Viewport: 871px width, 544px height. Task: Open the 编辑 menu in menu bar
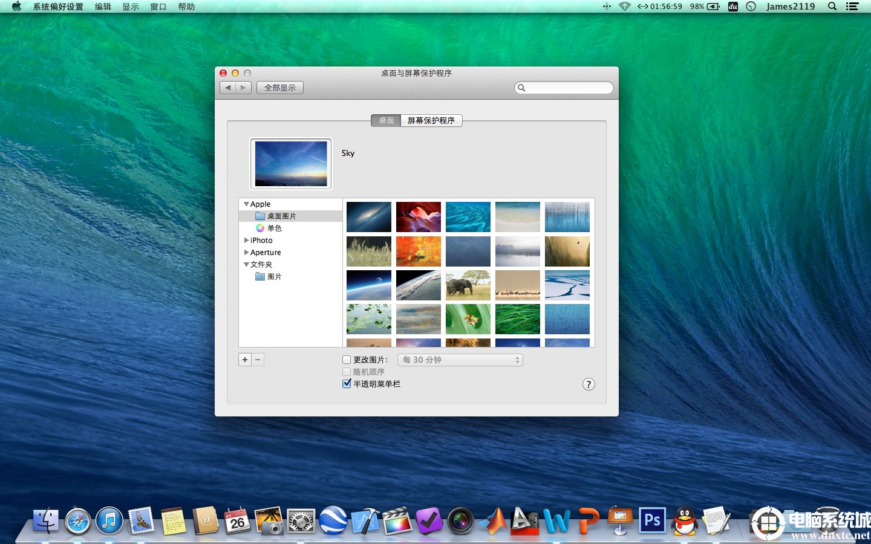(x=103, y=7)
